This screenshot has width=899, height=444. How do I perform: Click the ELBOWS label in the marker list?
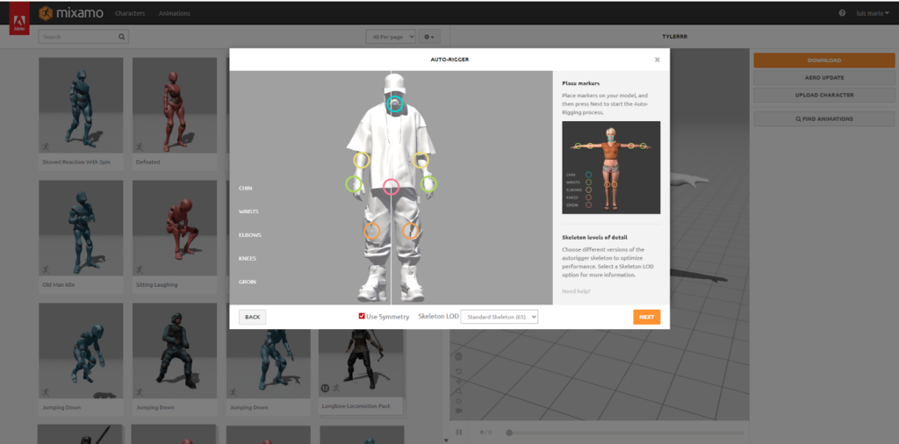pos(250,235)
